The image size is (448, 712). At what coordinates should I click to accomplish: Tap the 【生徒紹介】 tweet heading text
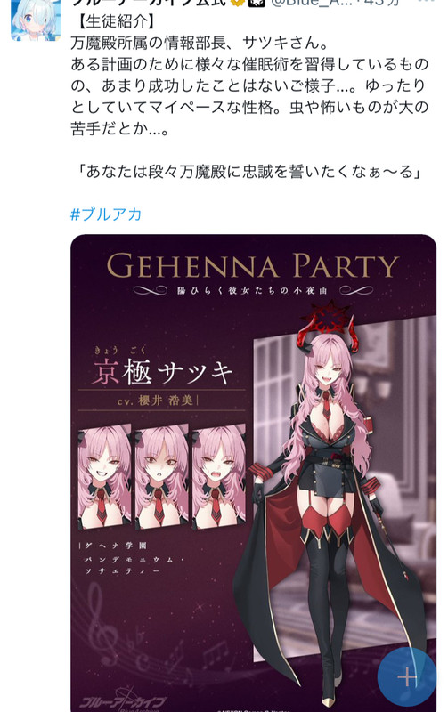tap(117, 21)
